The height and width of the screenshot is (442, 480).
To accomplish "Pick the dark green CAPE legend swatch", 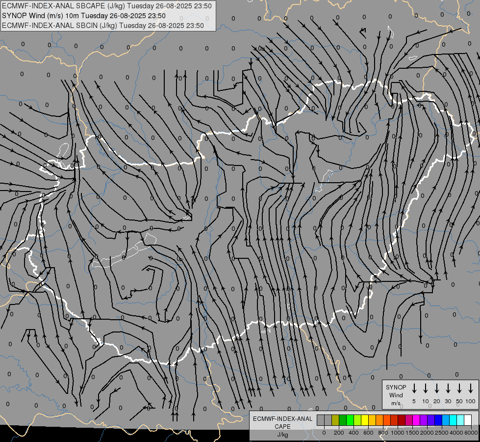I will [x=343, y=420].
